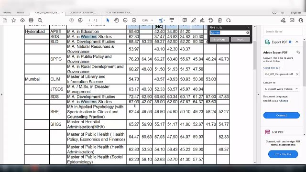Click the Free 7-Day Trial button
The image size is (306, 172).
point(283,154)
